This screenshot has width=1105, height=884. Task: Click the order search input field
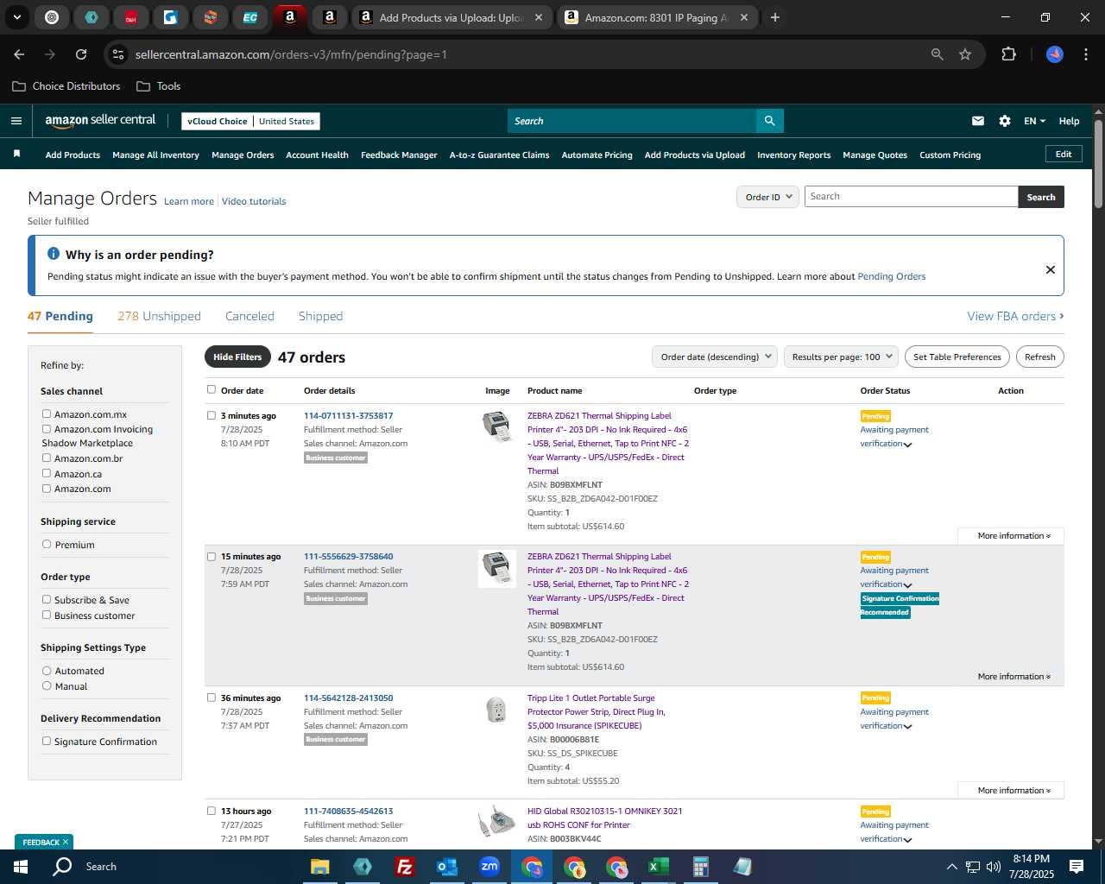(x=912, y=197)
